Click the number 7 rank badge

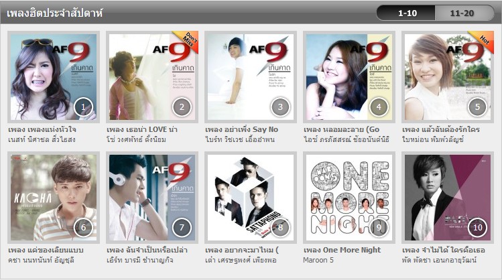pyautogui.click(x=182, y=228)
